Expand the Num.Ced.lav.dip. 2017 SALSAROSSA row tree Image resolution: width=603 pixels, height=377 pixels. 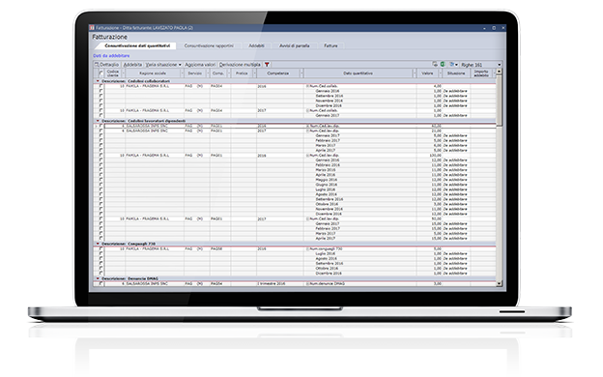(307, 130)
